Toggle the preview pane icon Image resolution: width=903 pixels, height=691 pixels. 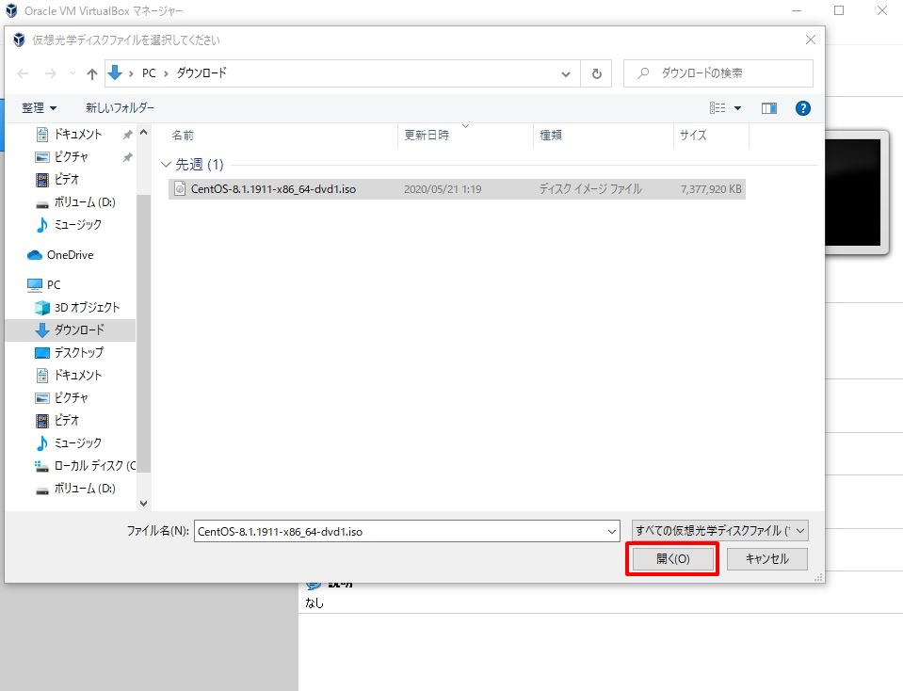768,107
